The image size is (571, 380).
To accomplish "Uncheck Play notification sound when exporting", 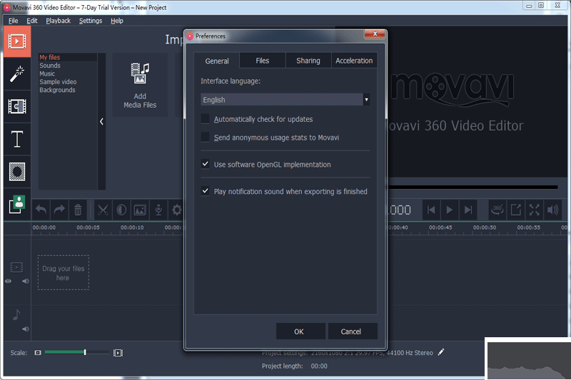I will point(206,191).
